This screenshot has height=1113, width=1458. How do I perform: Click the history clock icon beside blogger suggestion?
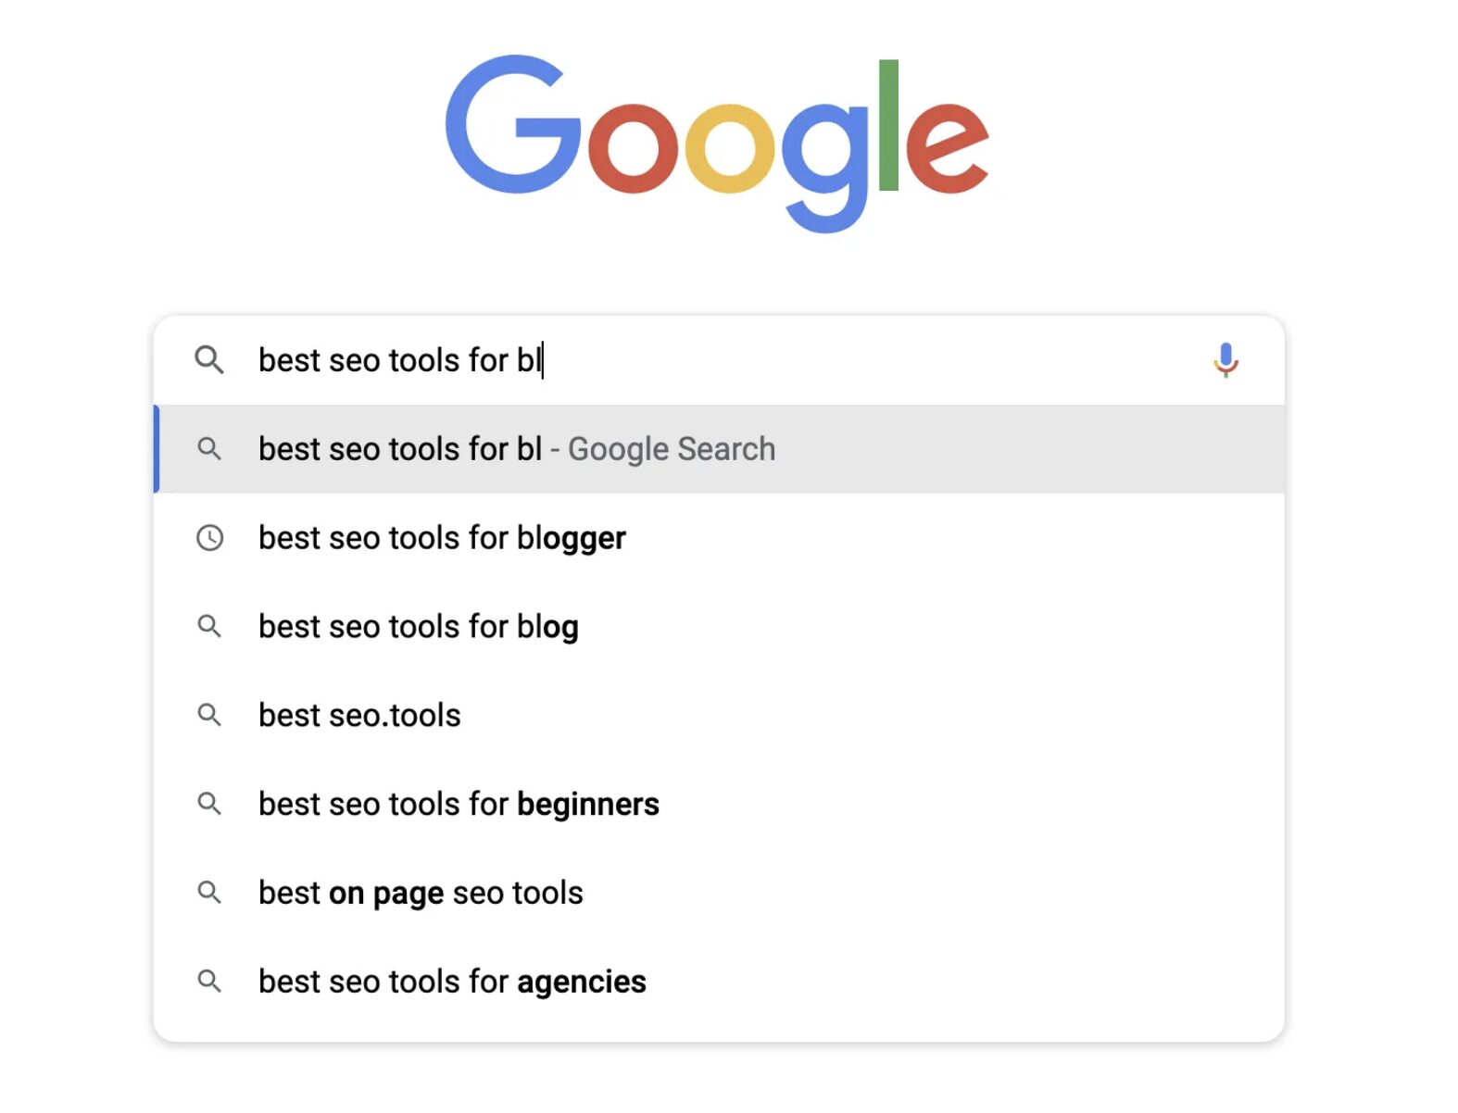(210, 537)
